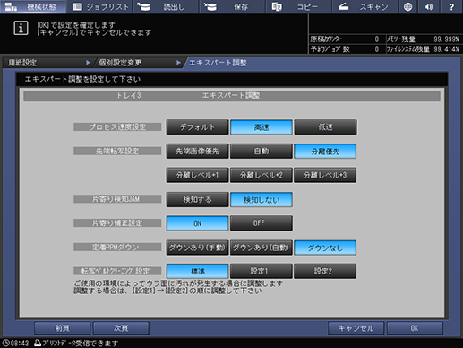Screen dimensions: 463x348
Task: Go to the next page with 次頁
Action: 121,328
